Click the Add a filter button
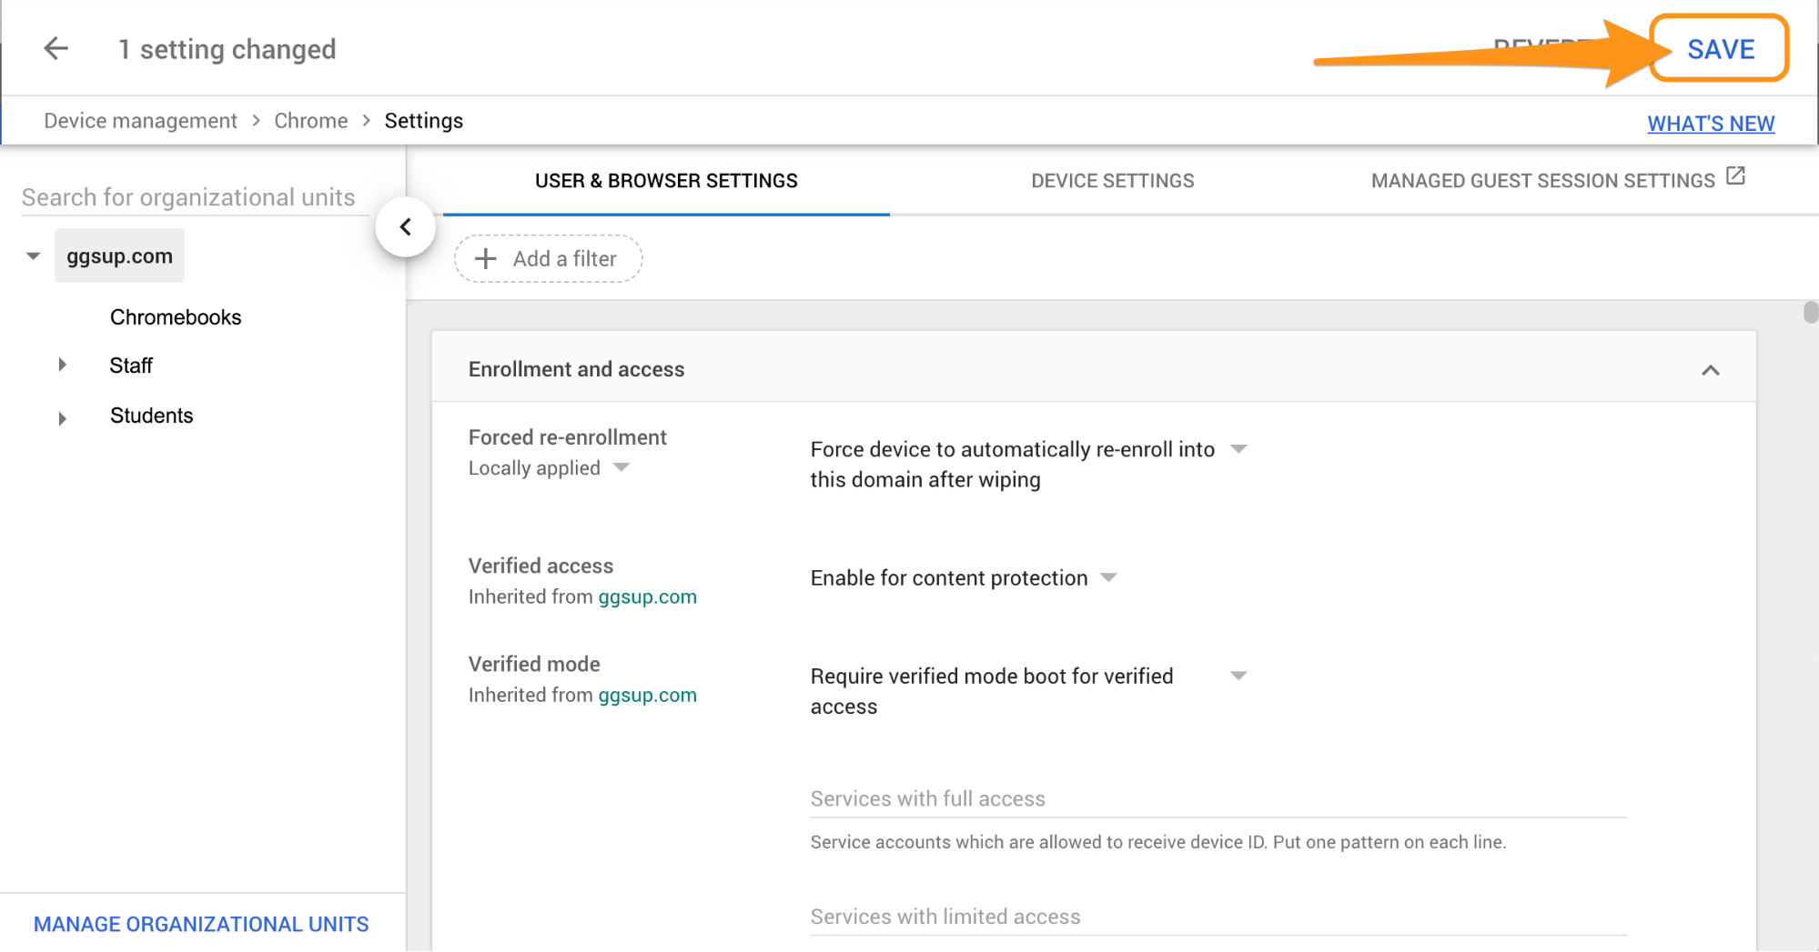This screenshot has height=952, width=1819. [549, 259]
